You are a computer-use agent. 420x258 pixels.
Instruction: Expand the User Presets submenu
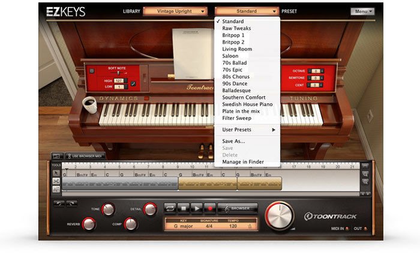[247, 130]
